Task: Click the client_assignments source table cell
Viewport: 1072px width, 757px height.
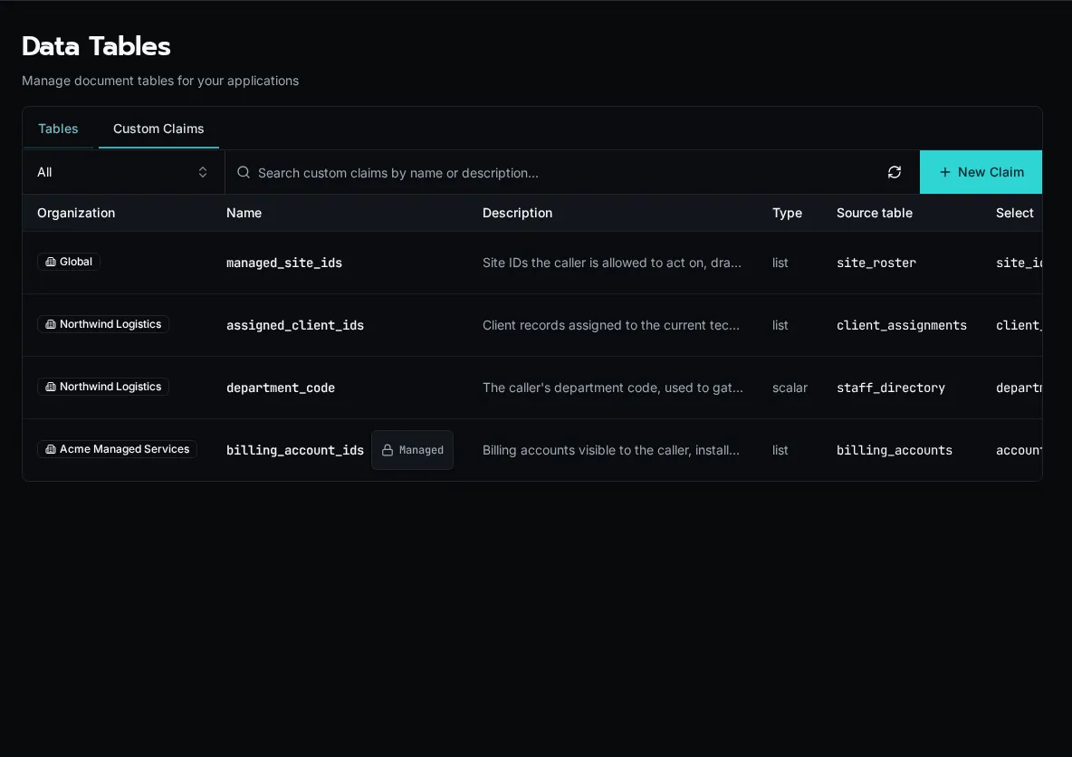Action: click(x=902, y=325)
